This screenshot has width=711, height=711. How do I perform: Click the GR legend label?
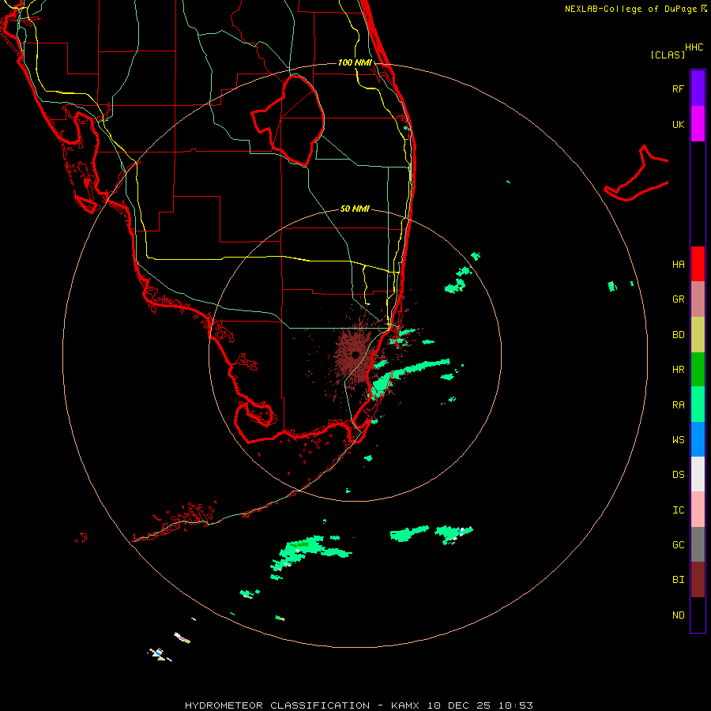678,299
